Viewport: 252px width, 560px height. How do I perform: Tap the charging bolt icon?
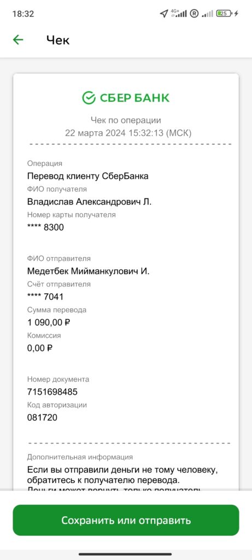pos(236,14)
